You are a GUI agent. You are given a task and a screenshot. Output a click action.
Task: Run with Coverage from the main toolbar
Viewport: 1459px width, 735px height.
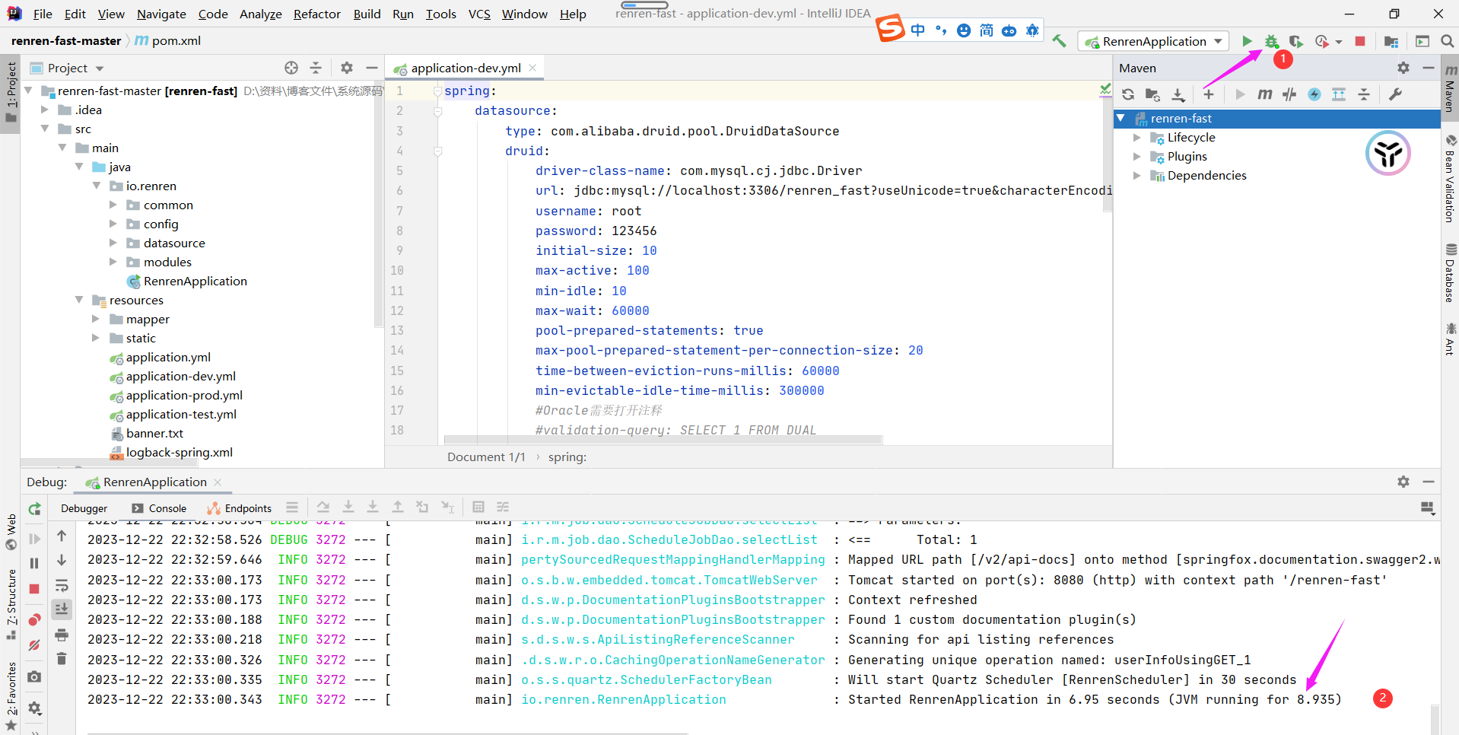(x=1295, y=41)
